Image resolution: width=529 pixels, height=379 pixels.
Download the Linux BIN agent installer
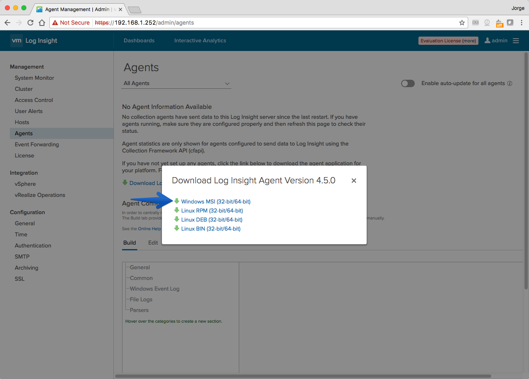point(211,229)
